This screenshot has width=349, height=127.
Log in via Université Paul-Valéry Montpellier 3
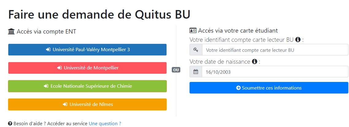coord(87,50)
